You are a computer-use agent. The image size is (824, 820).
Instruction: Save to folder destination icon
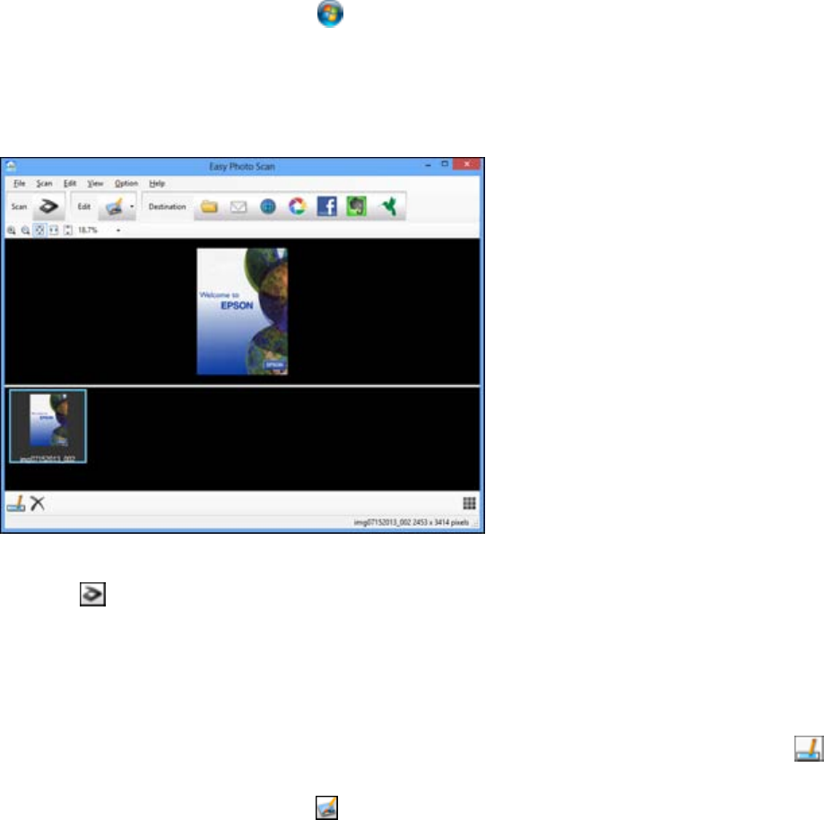210,207
